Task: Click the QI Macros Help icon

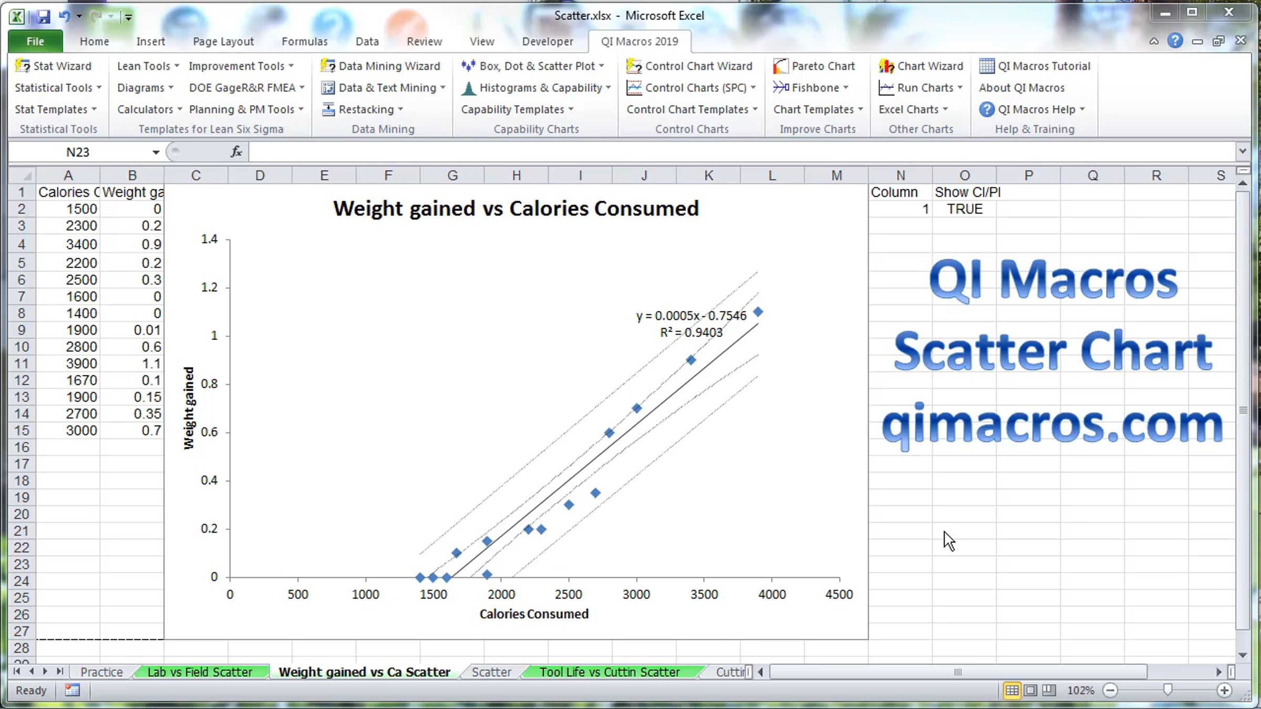Action: pyautogui.click(x=986, y=109)
